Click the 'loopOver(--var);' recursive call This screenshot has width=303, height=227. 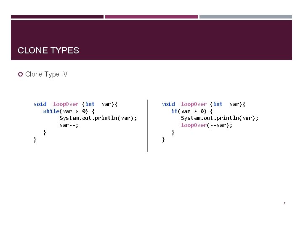coord(207,125)
